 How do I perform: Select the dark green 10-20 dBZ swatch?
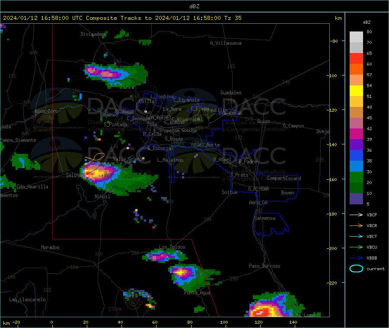[x=356, y=188]
